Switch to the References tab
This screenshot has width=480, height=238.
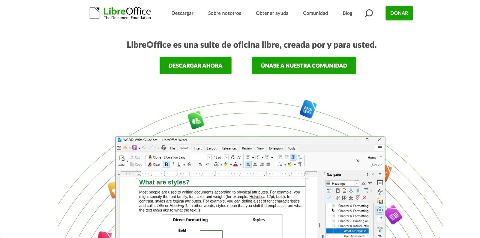pyautogui.click(x=229, y=148)
